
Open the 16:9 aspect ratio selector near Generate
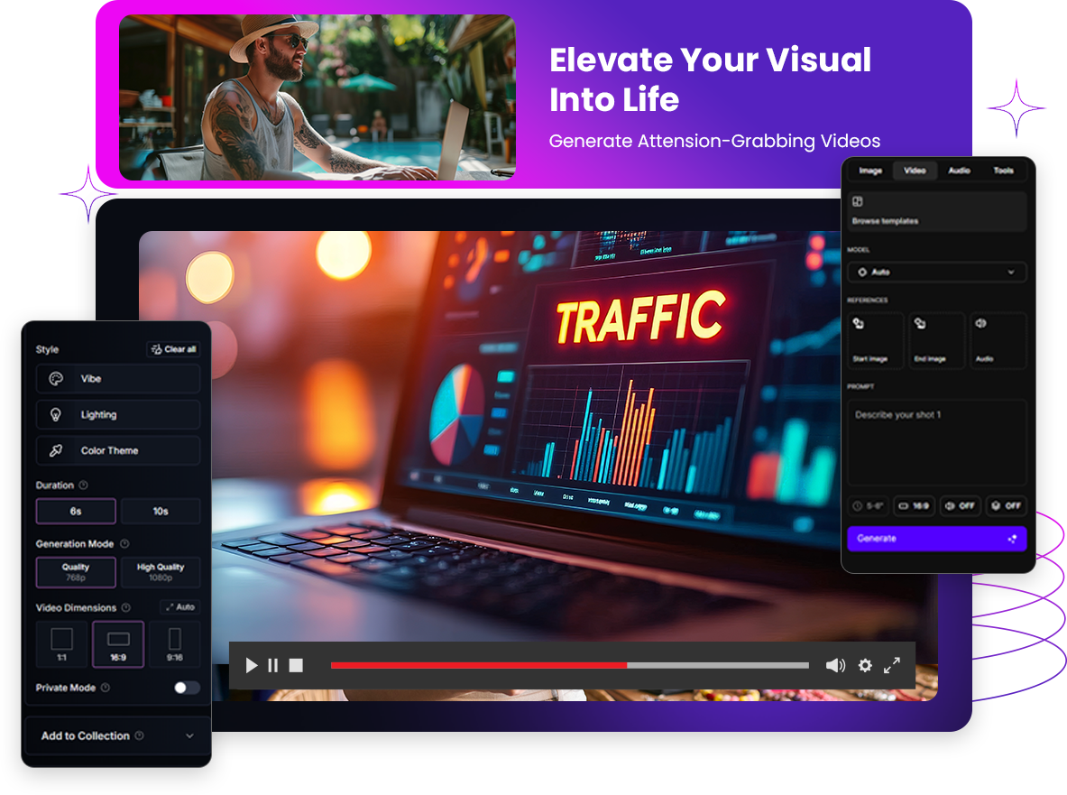[914, 506]
